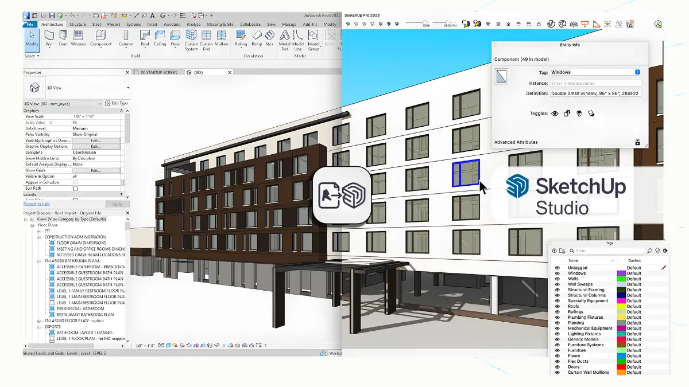689x387 pixels.
Task: Switch to 00 STARTUP SCREEN view tab
Action: tap(157, 72)
